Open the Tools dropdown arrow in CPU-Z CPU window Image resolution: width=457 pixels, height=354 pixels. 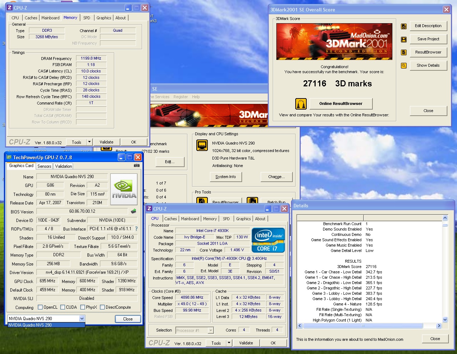[229, 343]
